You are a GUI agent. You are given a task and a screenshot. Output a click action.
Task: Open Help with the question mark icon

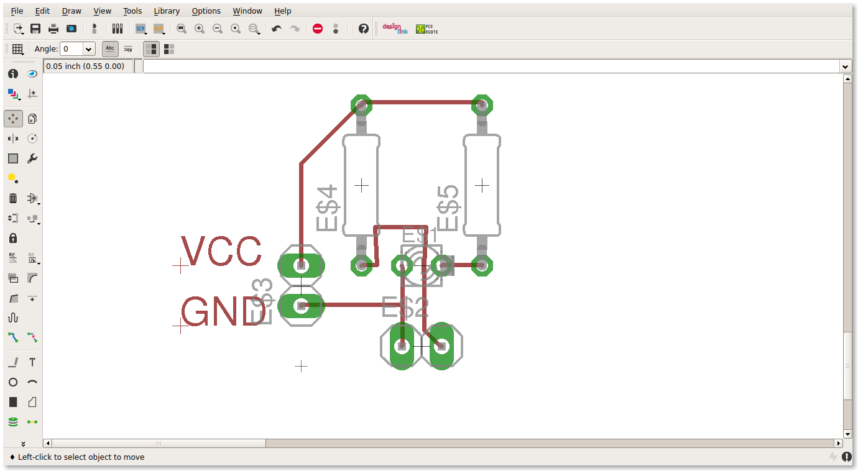(364, 29)
